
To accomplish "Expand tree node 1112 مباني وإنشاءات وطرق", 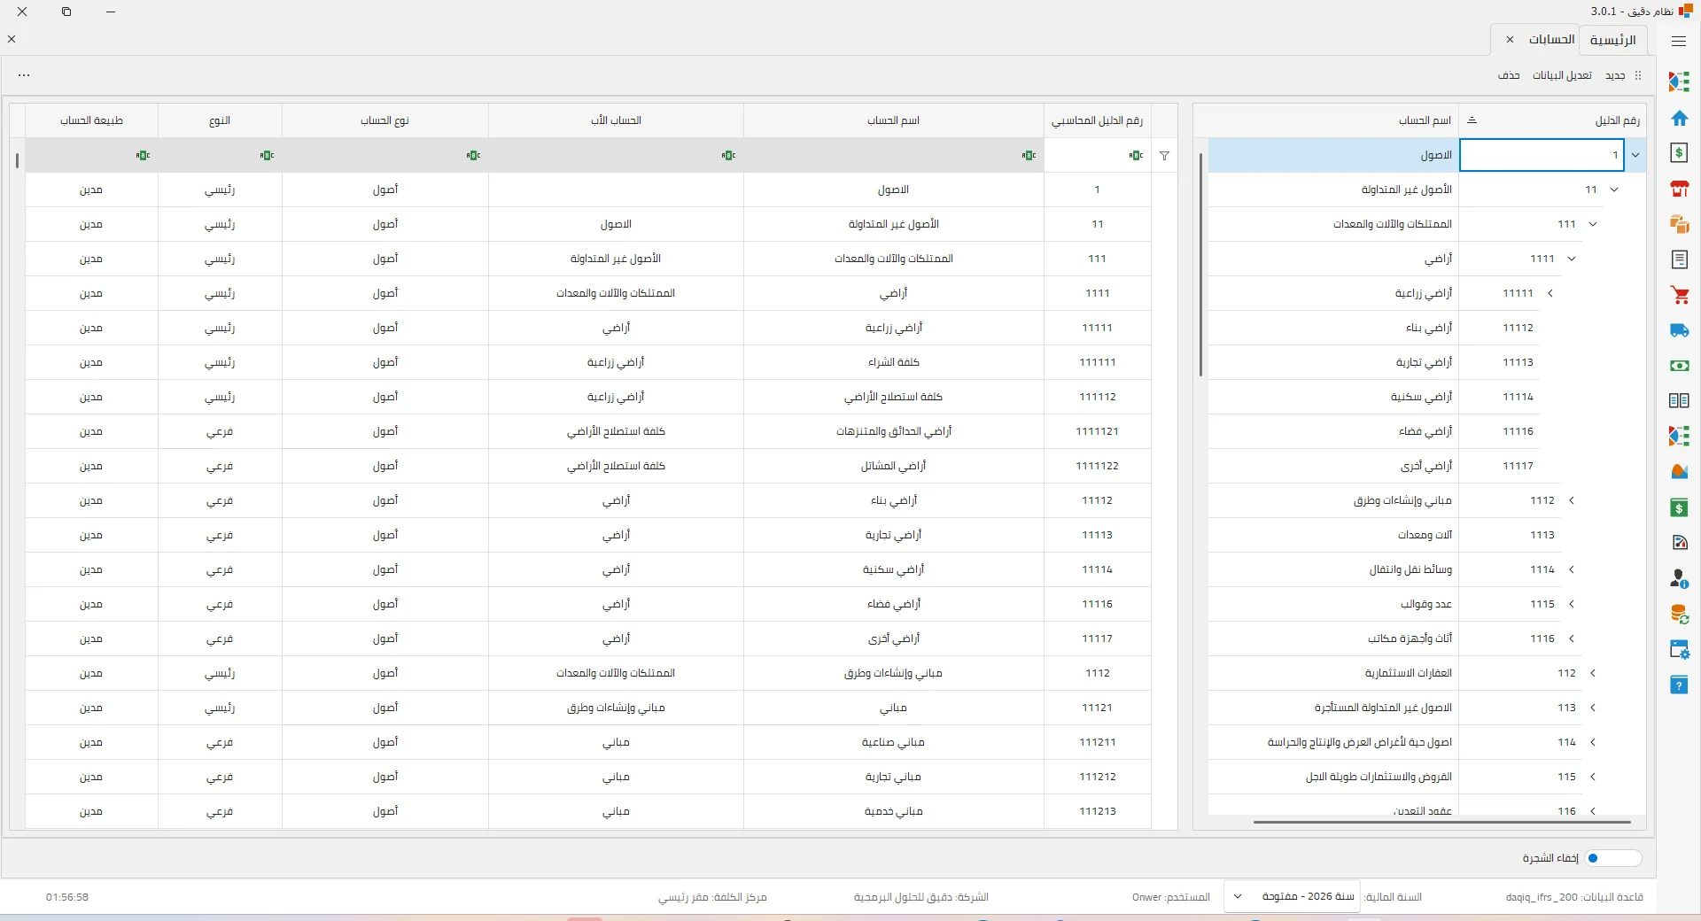I will 1572,500.
